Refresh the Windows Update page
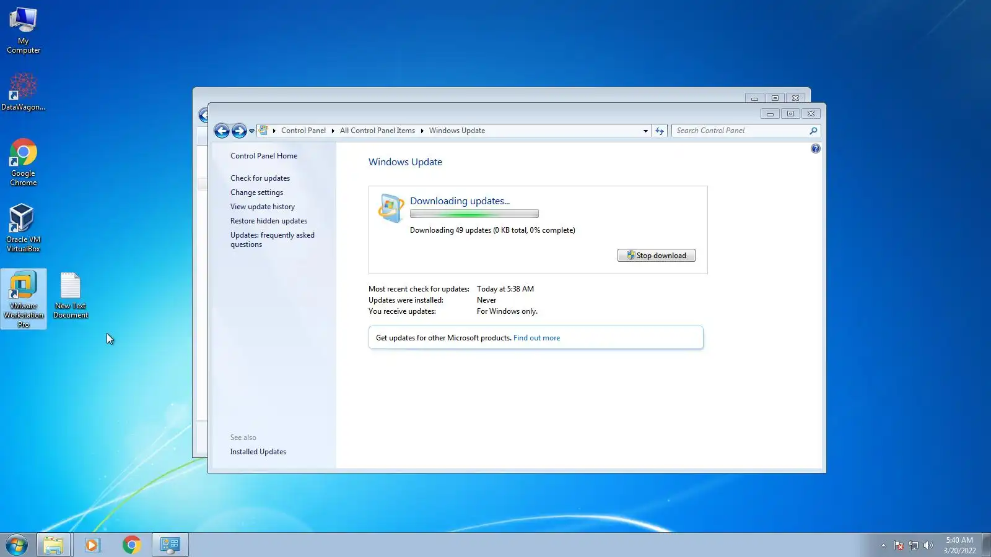Image resolution: width=991 pixels, height=557 pixels. point(660,131)
